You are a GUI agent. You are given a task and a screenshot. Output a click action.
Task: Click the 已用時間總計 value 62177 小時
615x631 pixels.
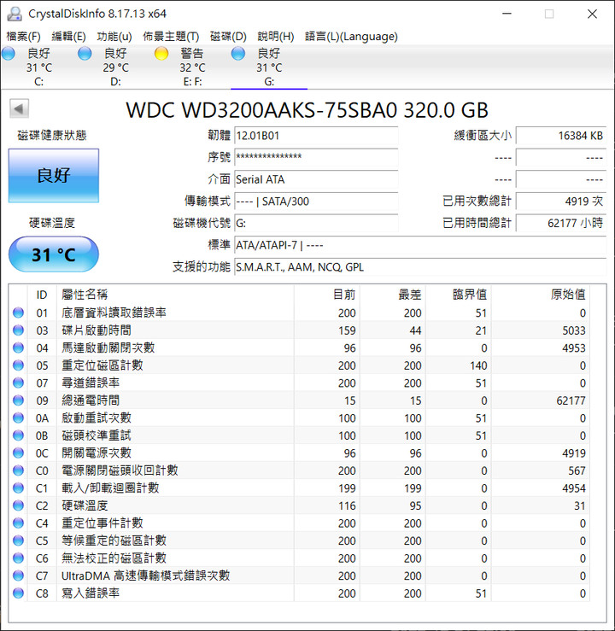coord(561,223)
